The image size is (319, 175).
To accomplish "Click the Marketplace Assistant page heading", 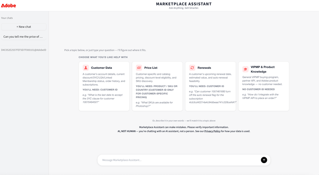I will pos(184,4).
